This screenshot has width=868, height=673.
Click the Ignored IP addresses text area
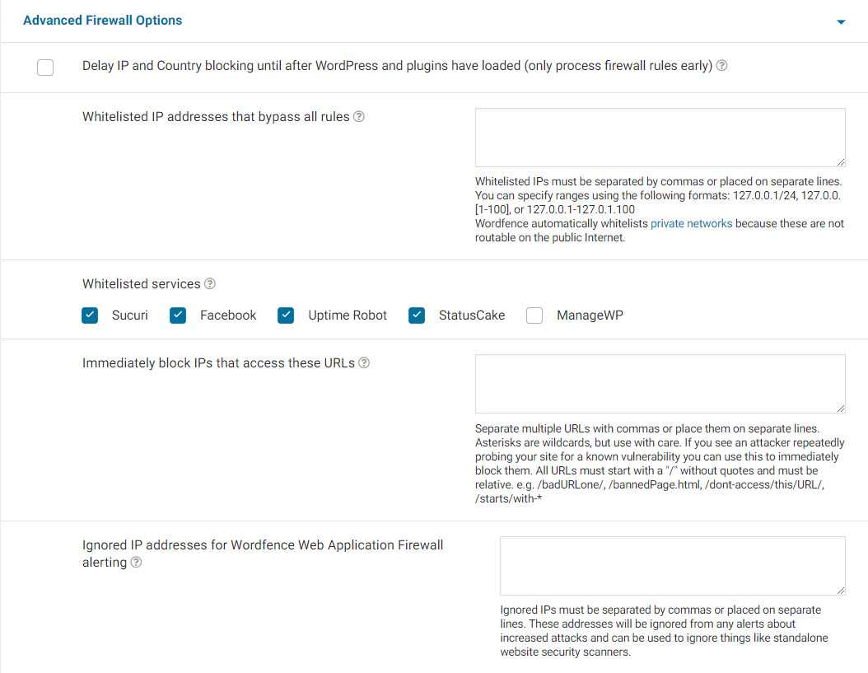672,566
